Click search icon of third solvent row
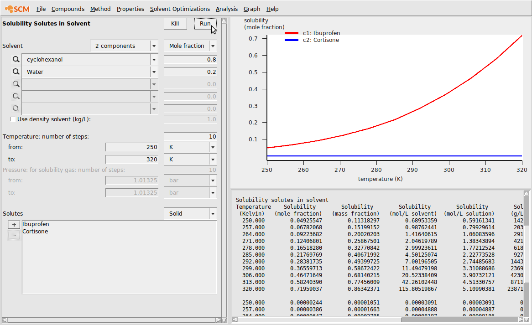Screen dimensions: 532x325 pyautogui.click(x=16, y=84)
